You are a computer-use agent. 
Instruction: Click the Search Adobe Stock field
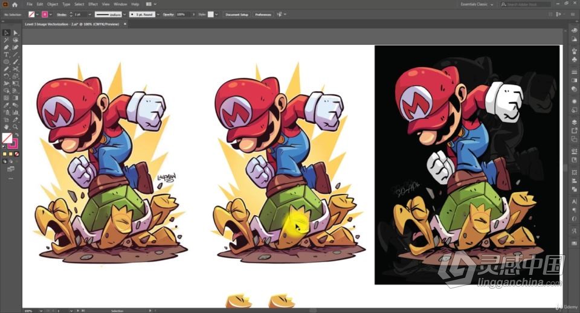(x=526, y=4)
